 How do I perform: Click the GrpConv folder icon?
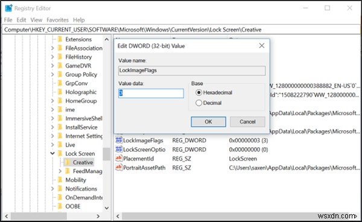pyautogui.click(x=60, y=83)
